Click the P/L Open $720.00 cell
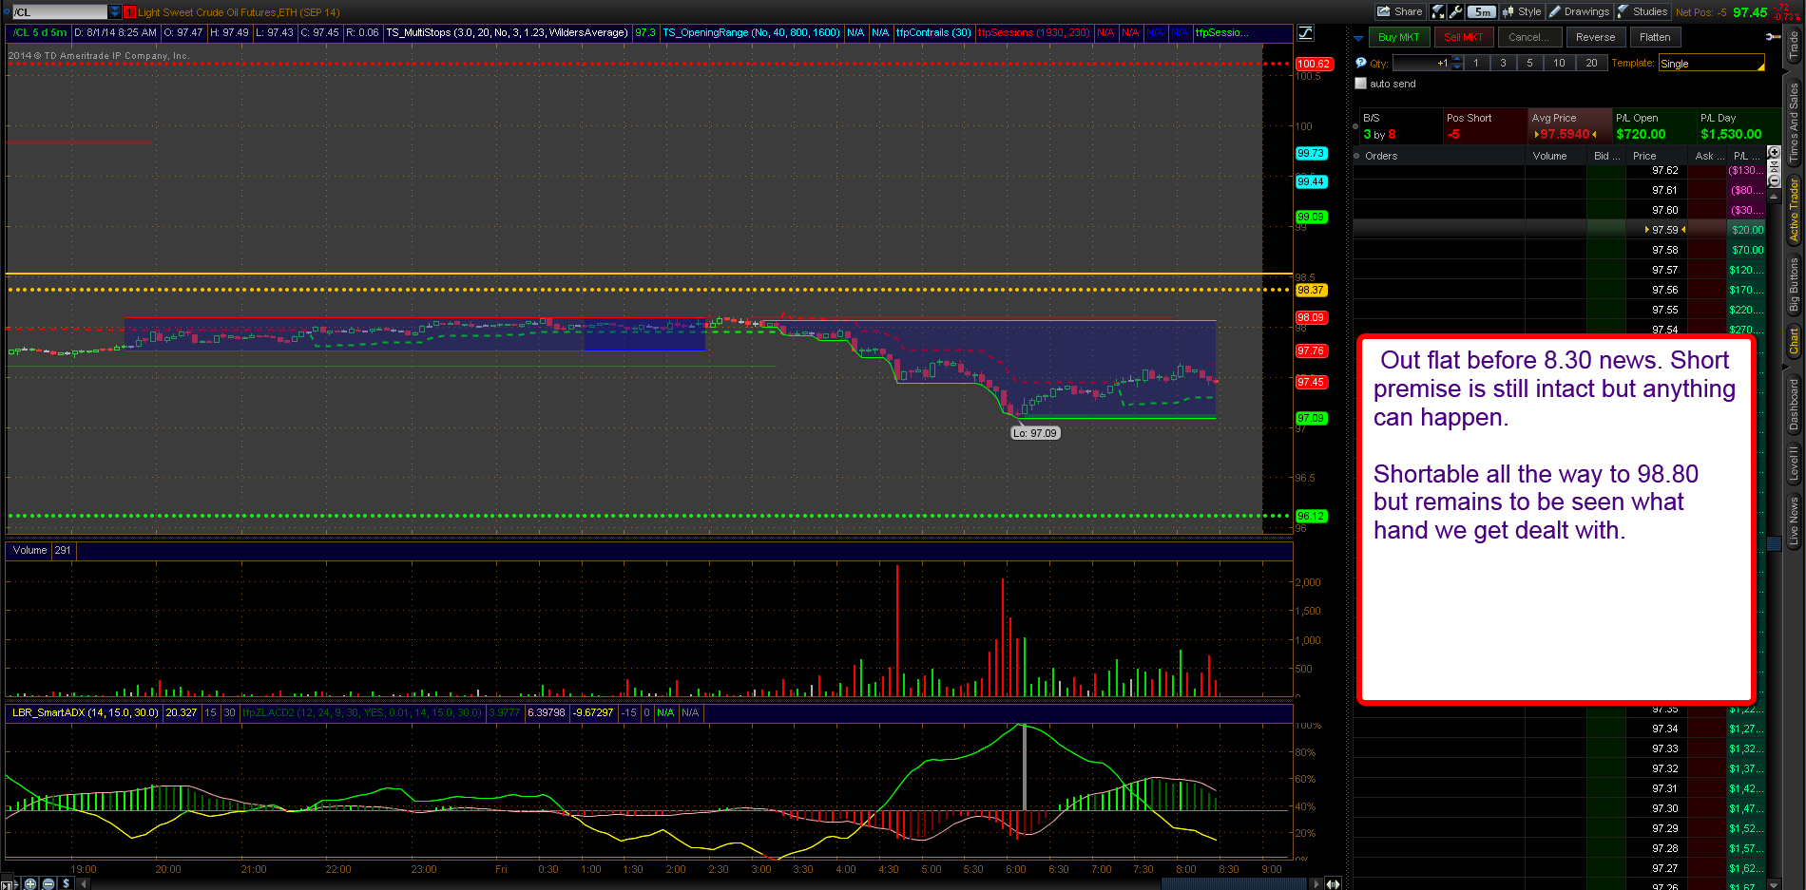This screenshot has width=1806, height=890. [1653, 126]
